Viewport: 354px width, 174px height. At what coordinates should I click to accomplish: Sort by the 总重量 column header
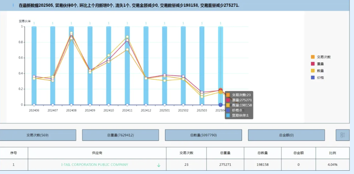(x=225, y=153)
